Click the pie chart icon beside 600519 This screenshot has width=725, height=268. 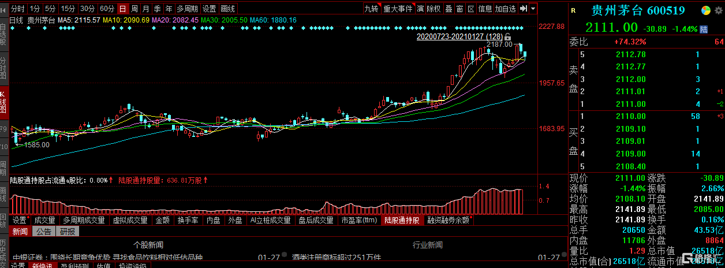tap(705, 10)
